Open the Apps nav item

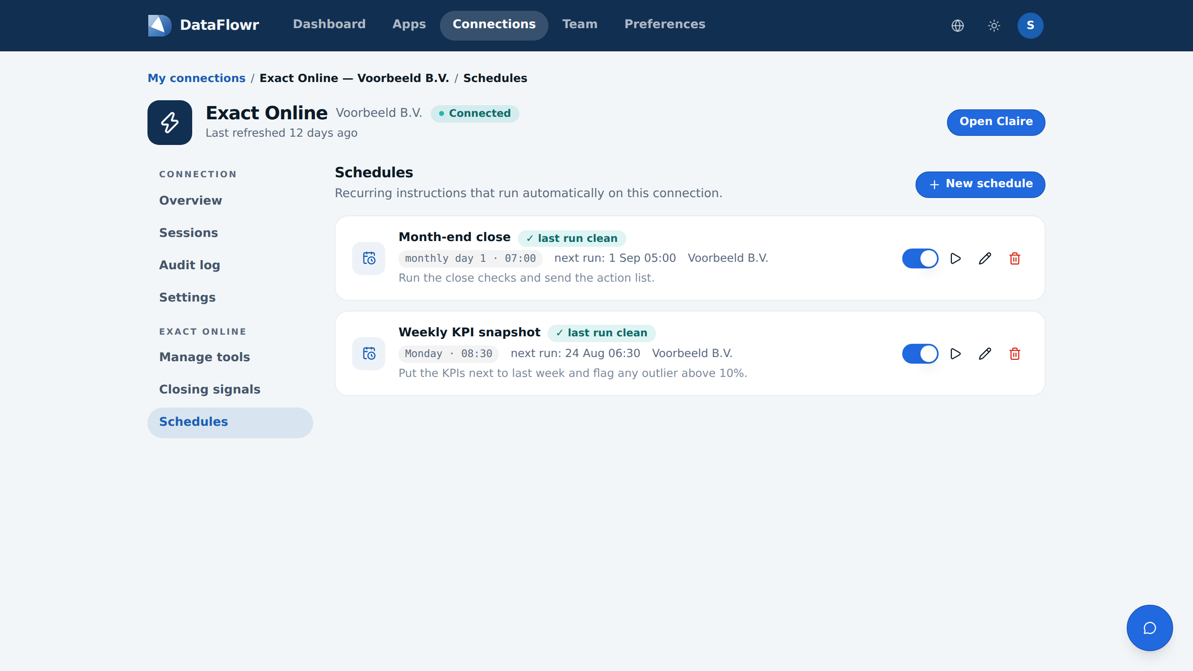(409, 24)
